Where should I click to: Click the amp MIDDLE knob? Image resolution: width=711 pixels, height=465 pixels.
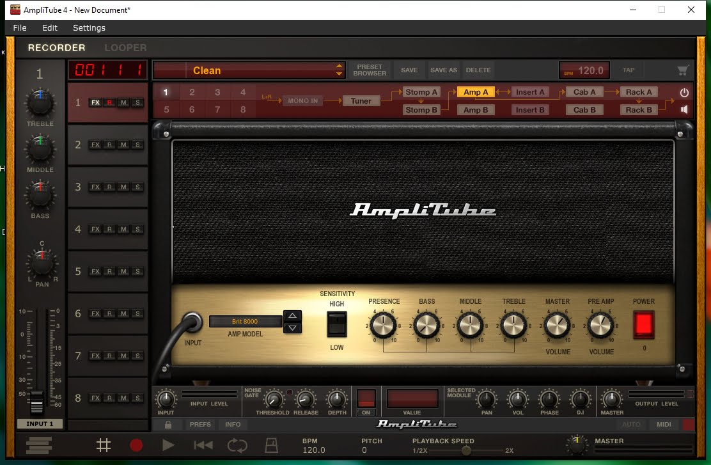coord(470,325)
